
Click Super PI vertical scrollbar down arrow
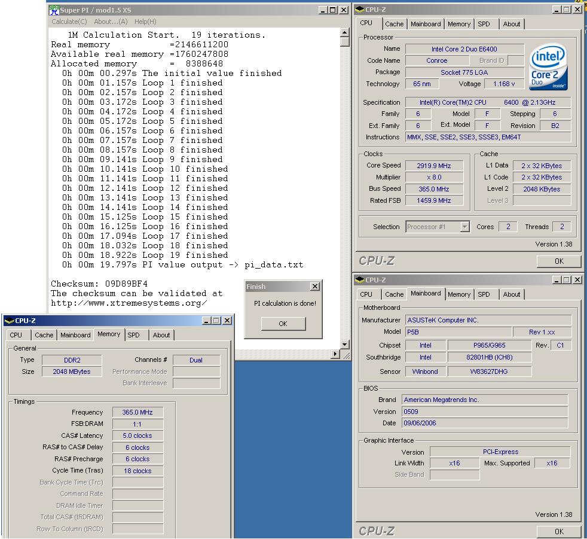click(345, 344)
